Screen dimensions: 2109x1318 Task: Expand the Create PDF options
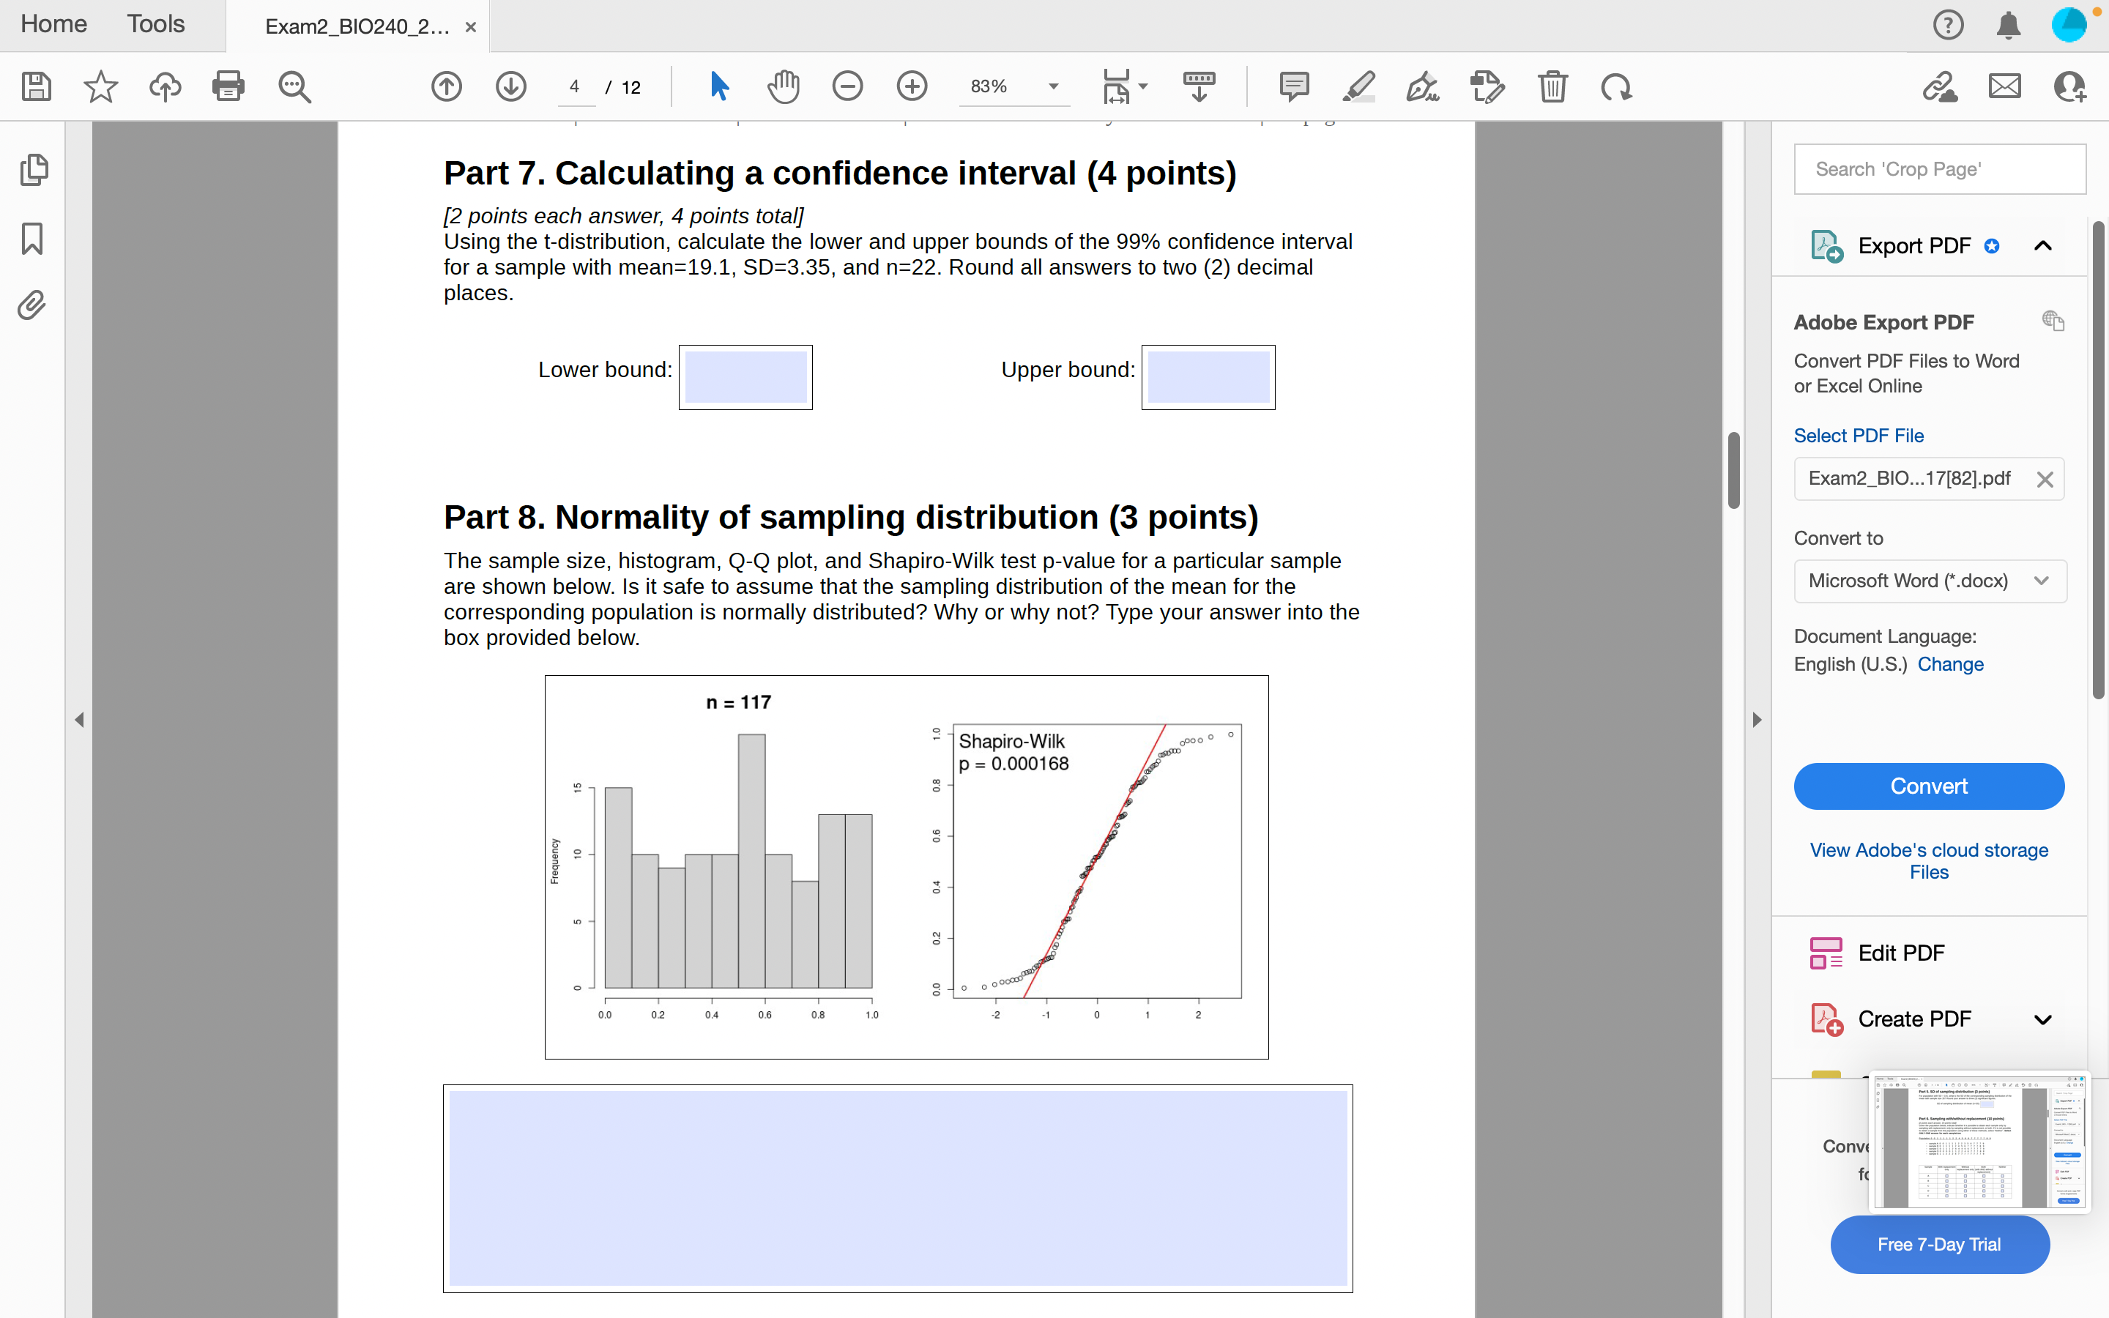(2043, 1018)
